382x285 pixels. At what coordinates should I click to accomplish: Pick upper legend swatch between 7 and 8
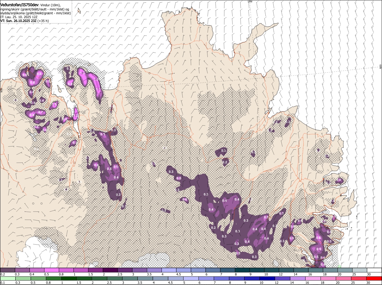pyautogui.click(x=227, y=270)
